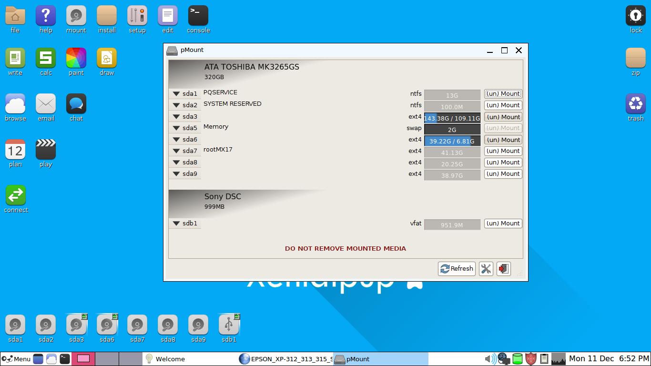Expand the sda9 partition arrow

(x=176, y=174)
